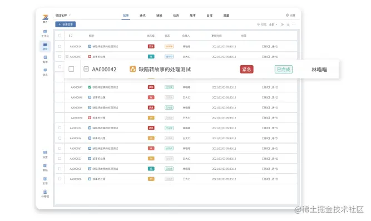Switch to the 故事 tab

click(126, 16)
